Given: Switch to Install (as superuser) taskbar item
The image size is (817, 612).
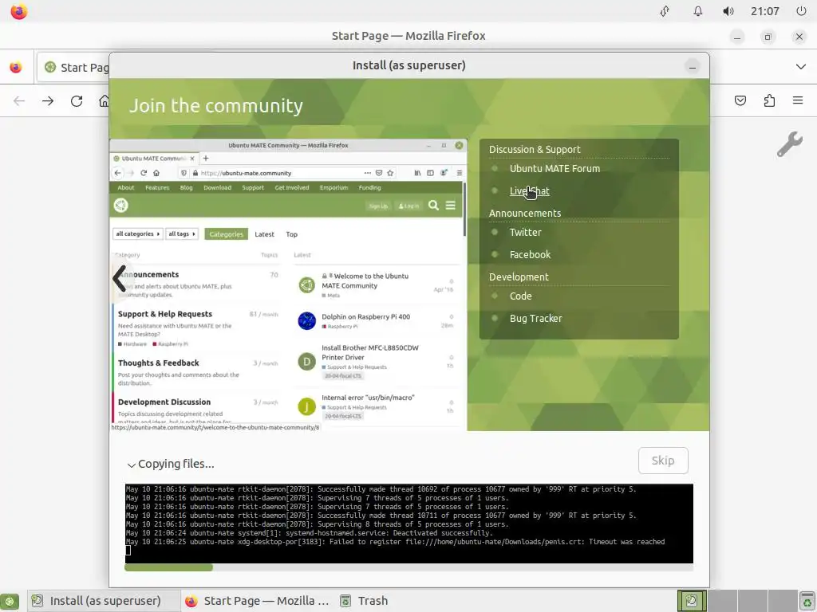Looking at the screenshot, I should point(104,601).
